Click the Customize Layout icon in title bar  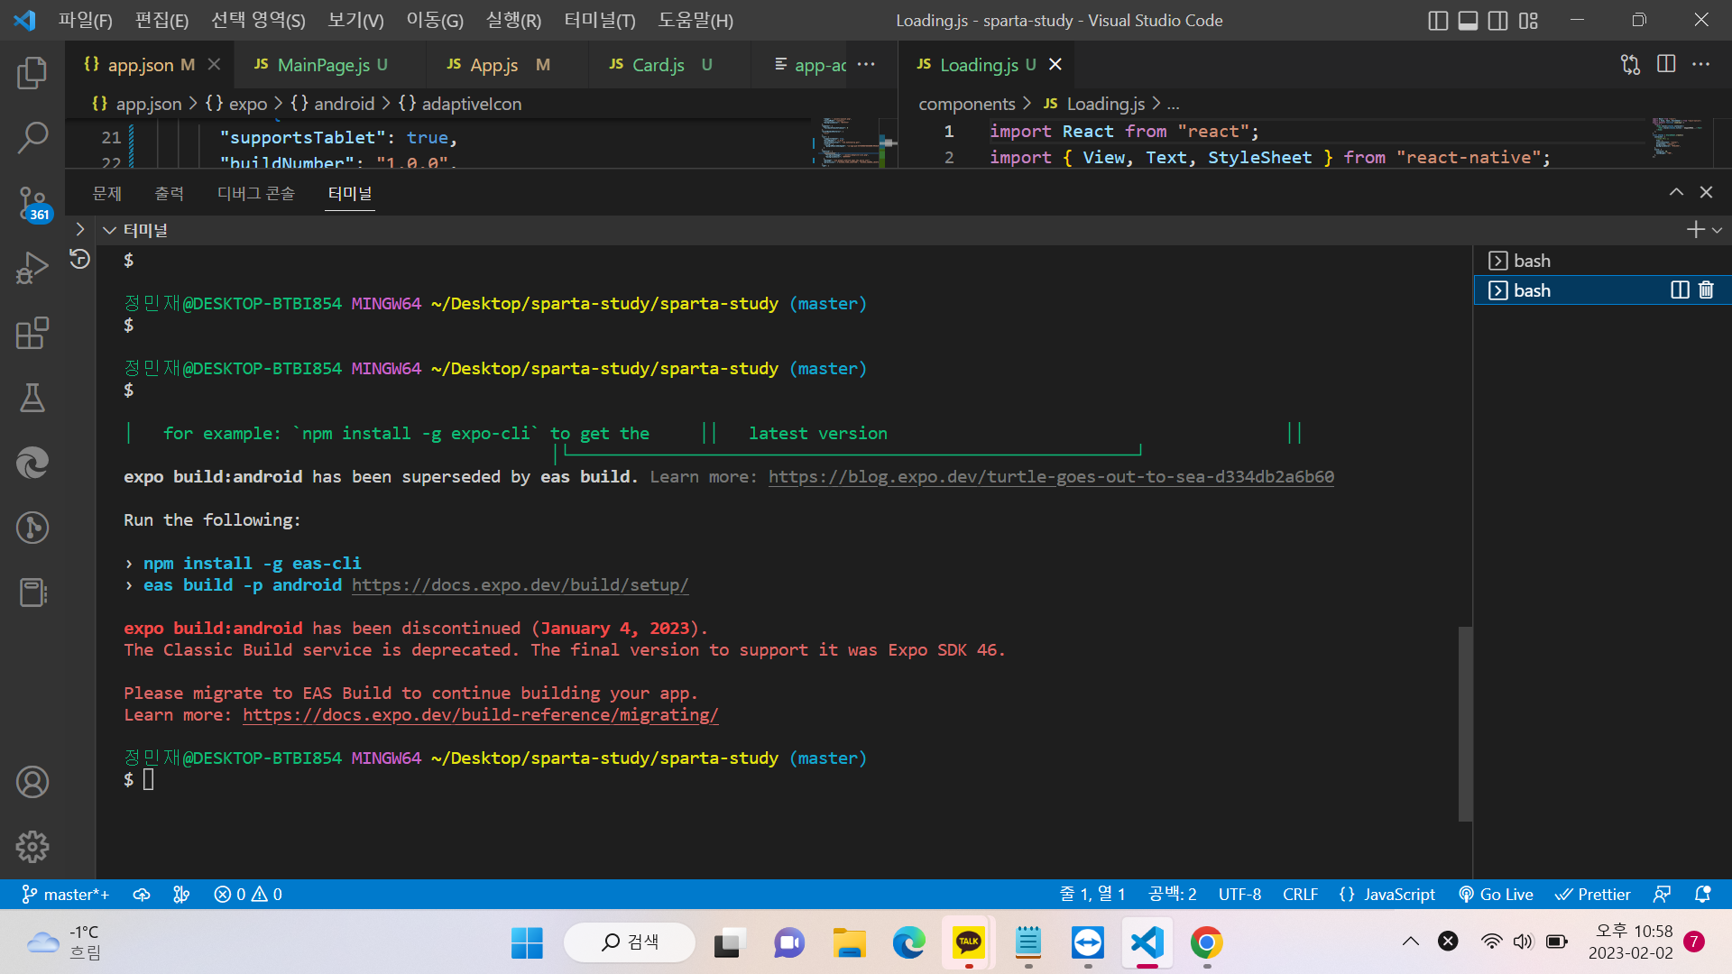[x=1528, y=20]
